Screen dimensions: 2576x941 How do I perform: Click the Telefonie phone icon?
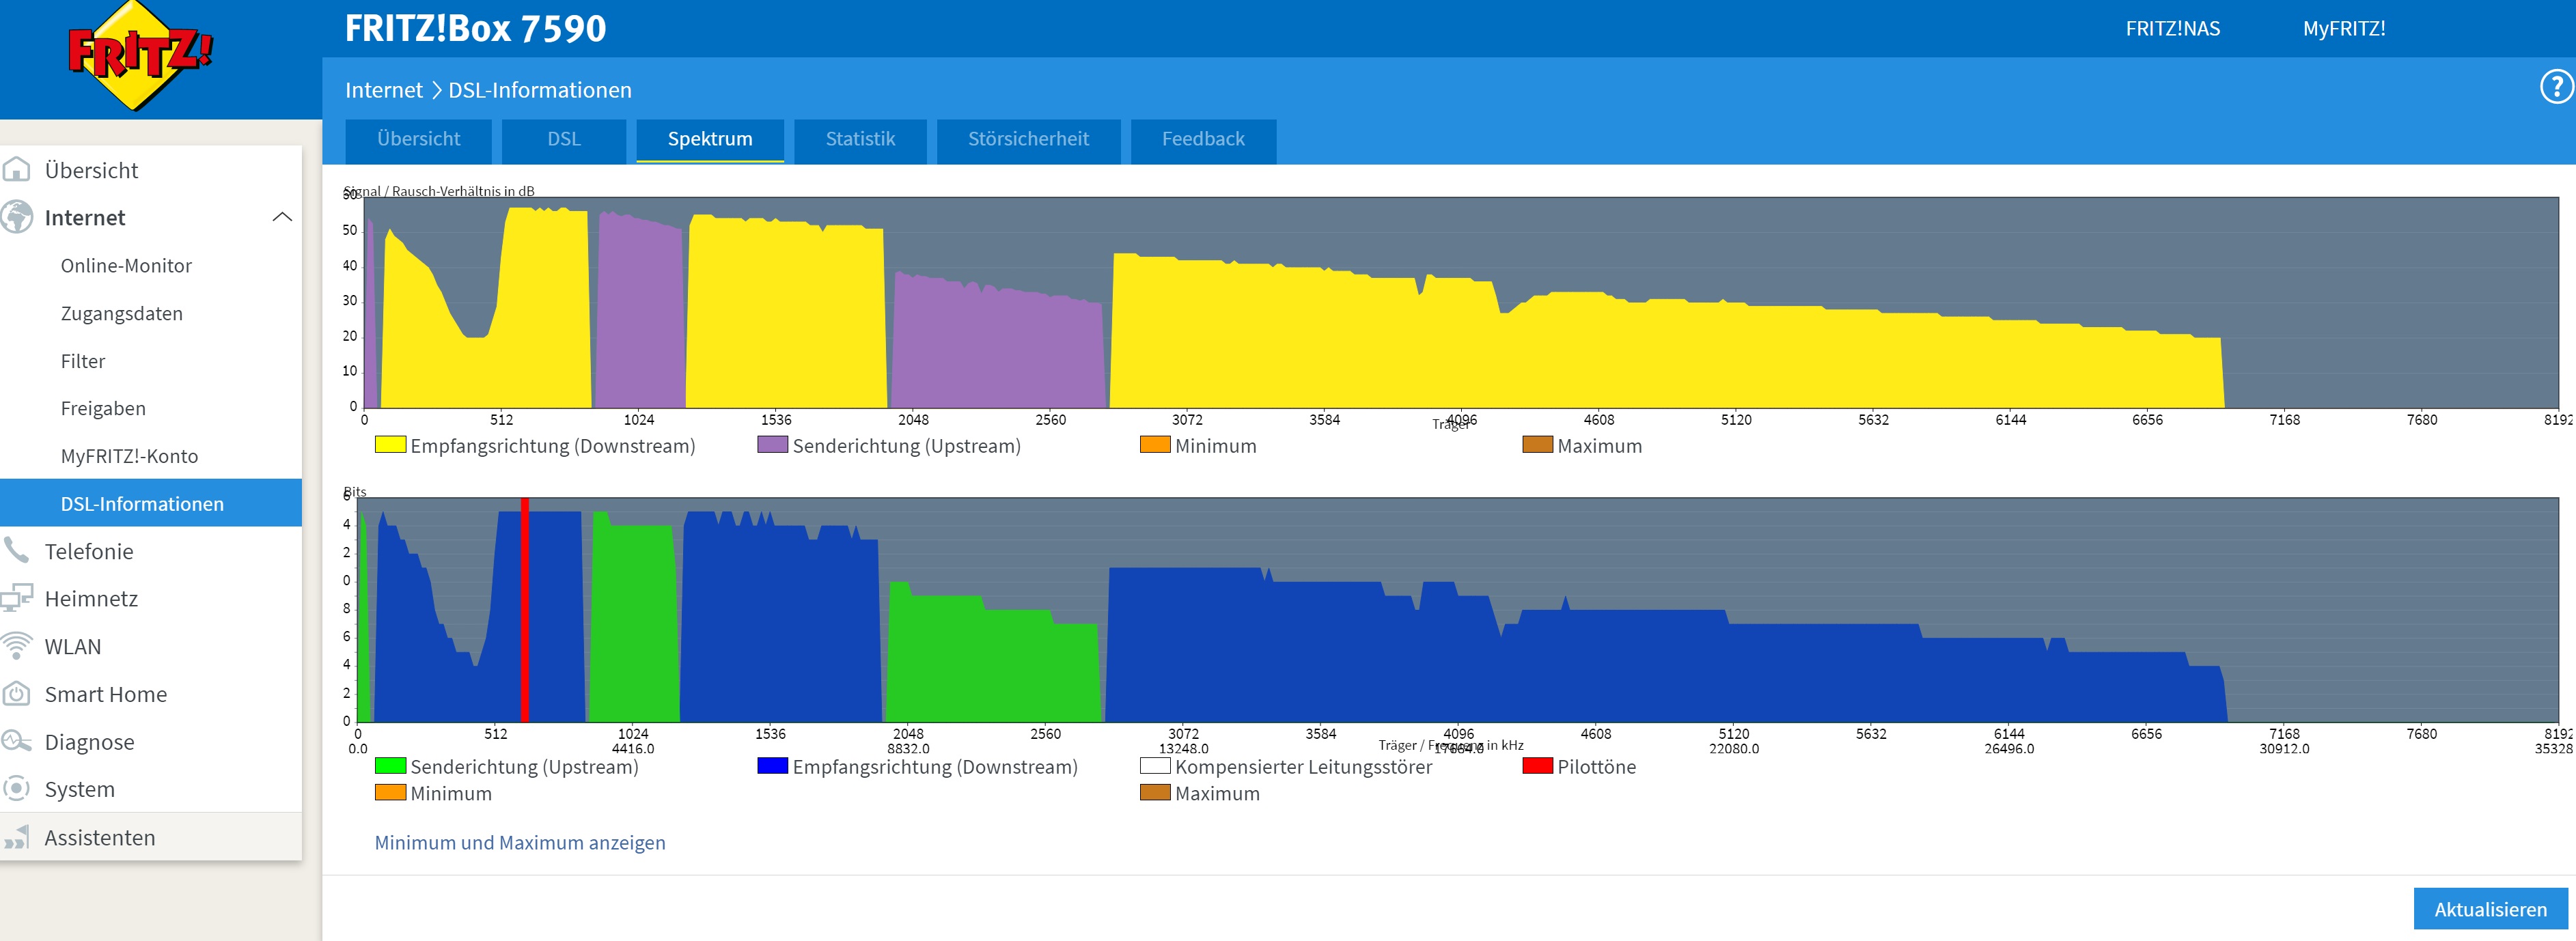(x=17, y=550)
